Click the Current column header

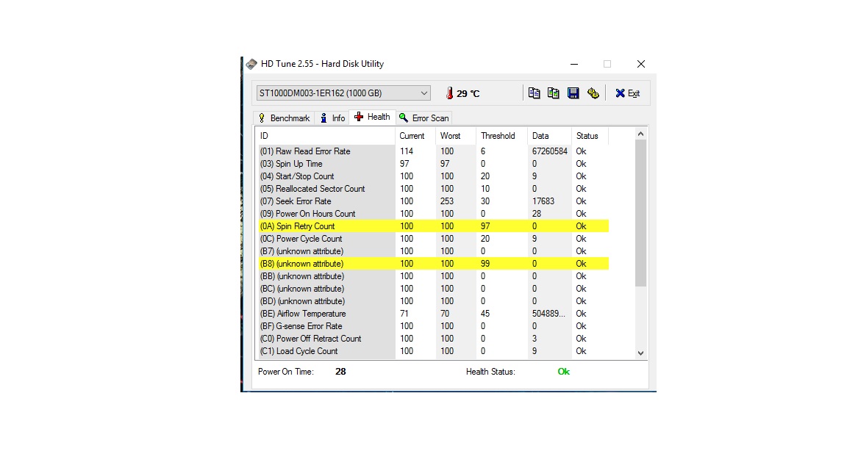(415, 136)
